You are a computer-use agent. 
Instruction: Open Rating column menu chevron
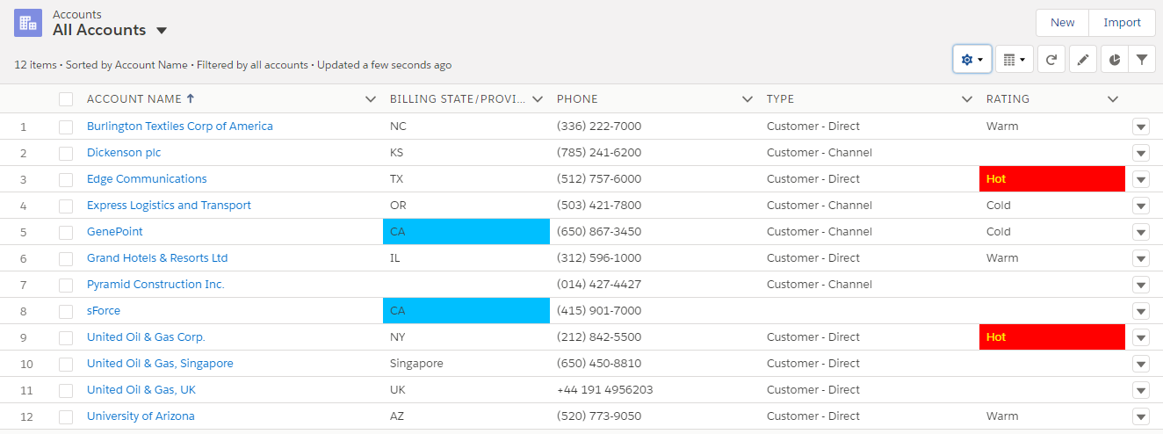pyautogui.click(x=1113, y=99)
